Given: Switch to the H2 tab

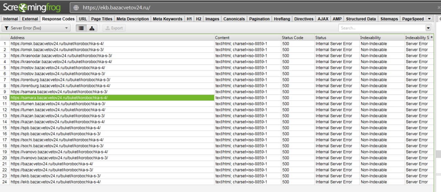Looking at the screenshot, I should (x=198, y=19).
